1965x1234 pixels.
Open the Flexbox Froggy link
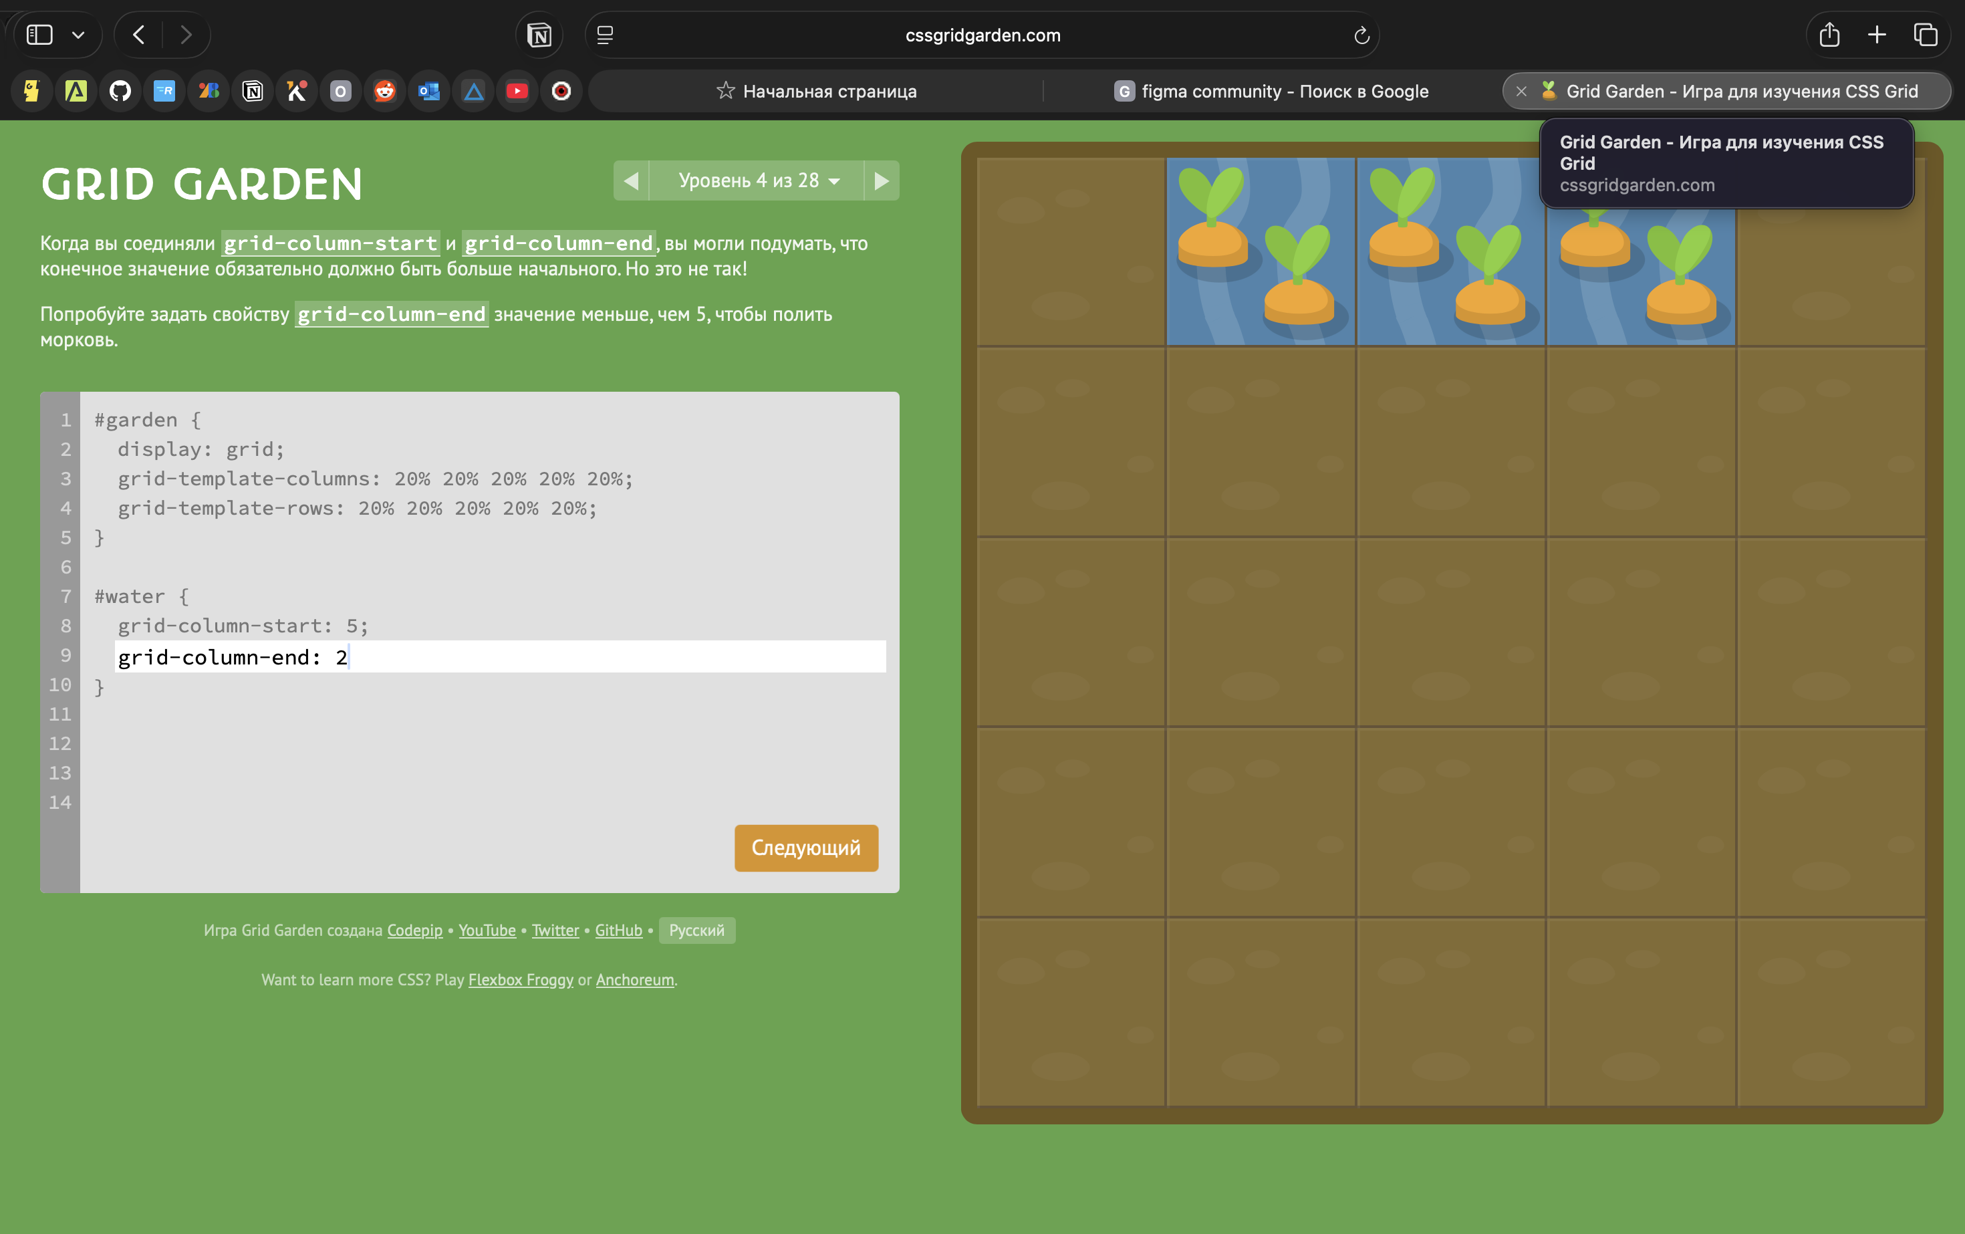(521, 979)
